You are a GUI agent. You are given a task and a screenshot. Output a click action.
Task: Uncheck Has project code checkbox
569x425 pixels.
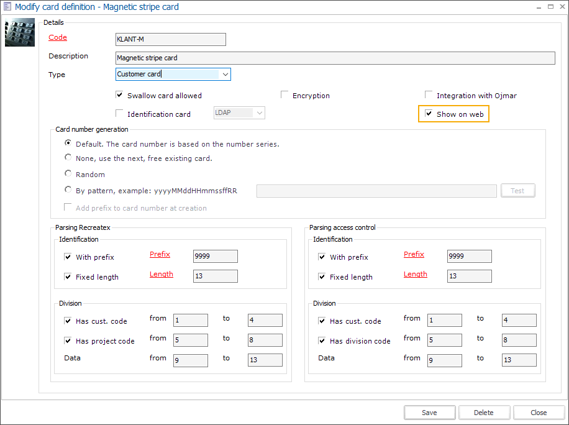click(68, 340)
